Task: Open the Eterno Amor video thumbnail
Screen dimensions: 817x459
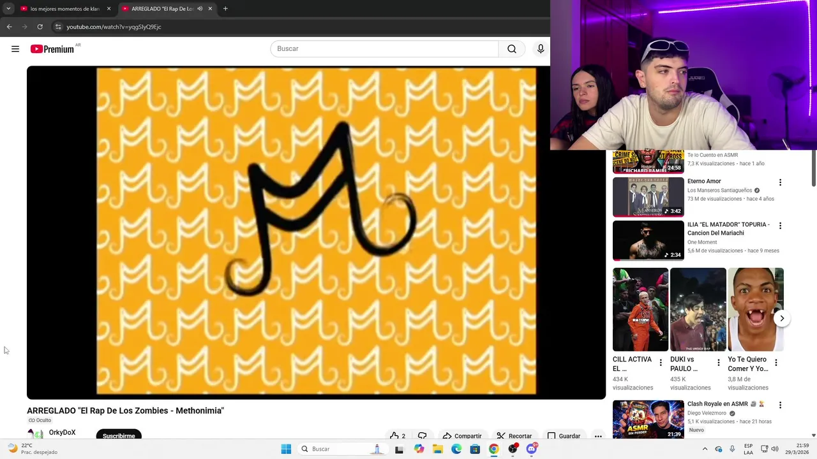Action: click(648, 197)
